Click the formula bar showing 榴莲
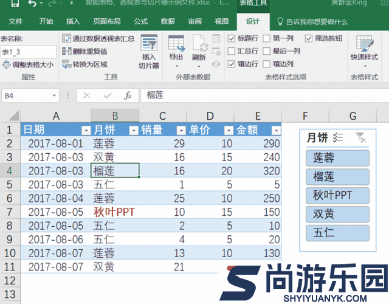The height and width of the screenshot is (304, 389). (264, 95)
